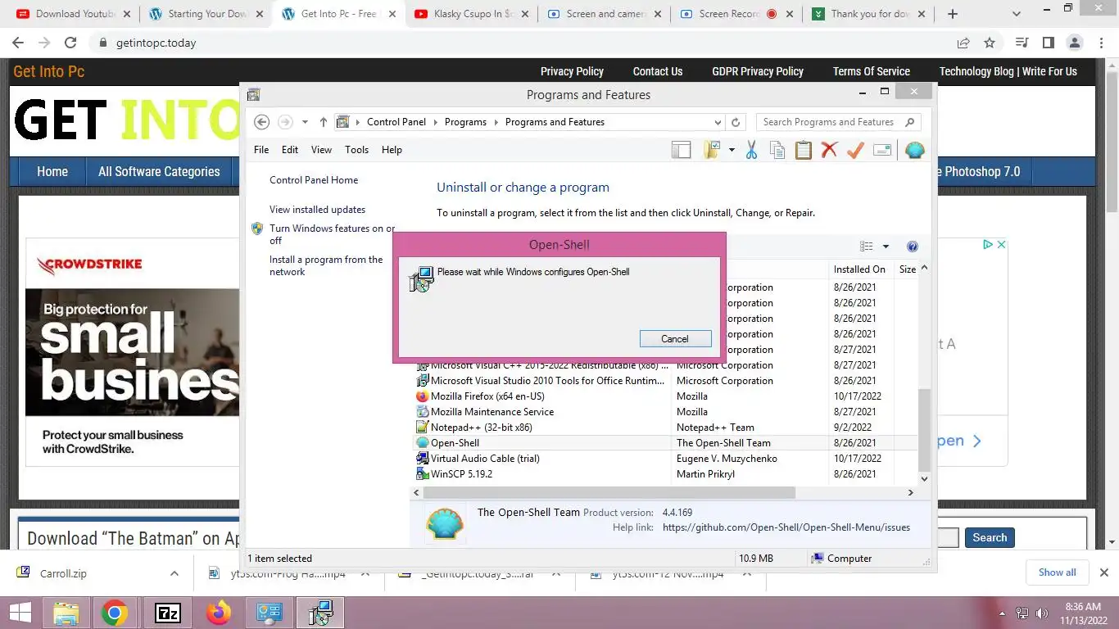Open Chrome side panel icon
The image size is (1119, 629).
click(x=1048, y=43)
